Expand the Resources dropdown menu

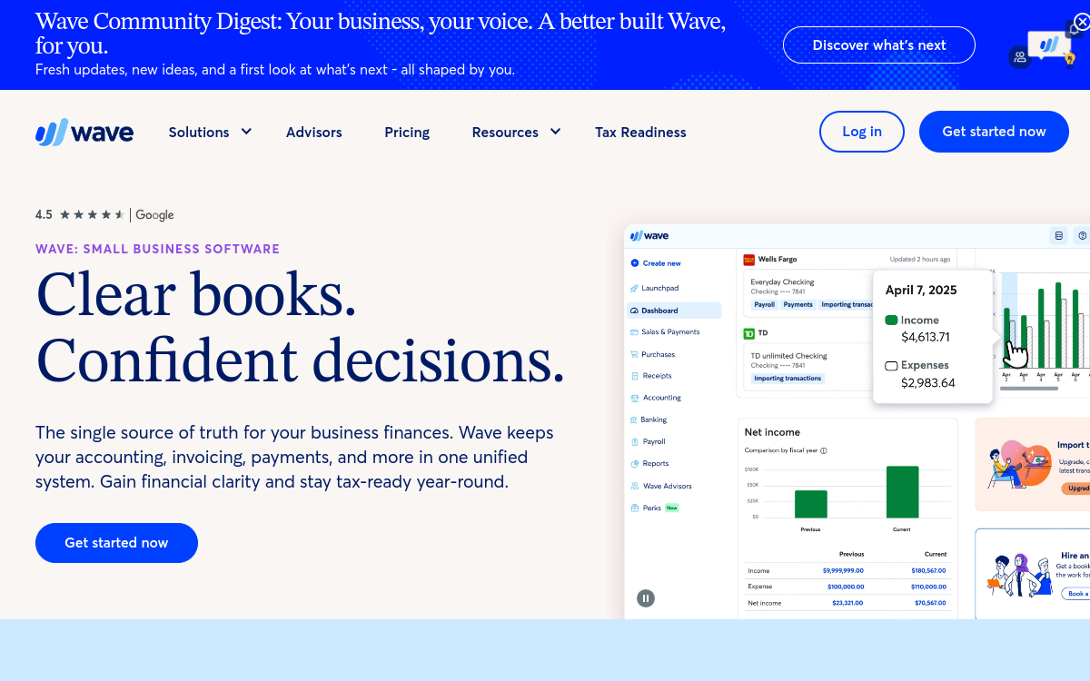point(517,133)
